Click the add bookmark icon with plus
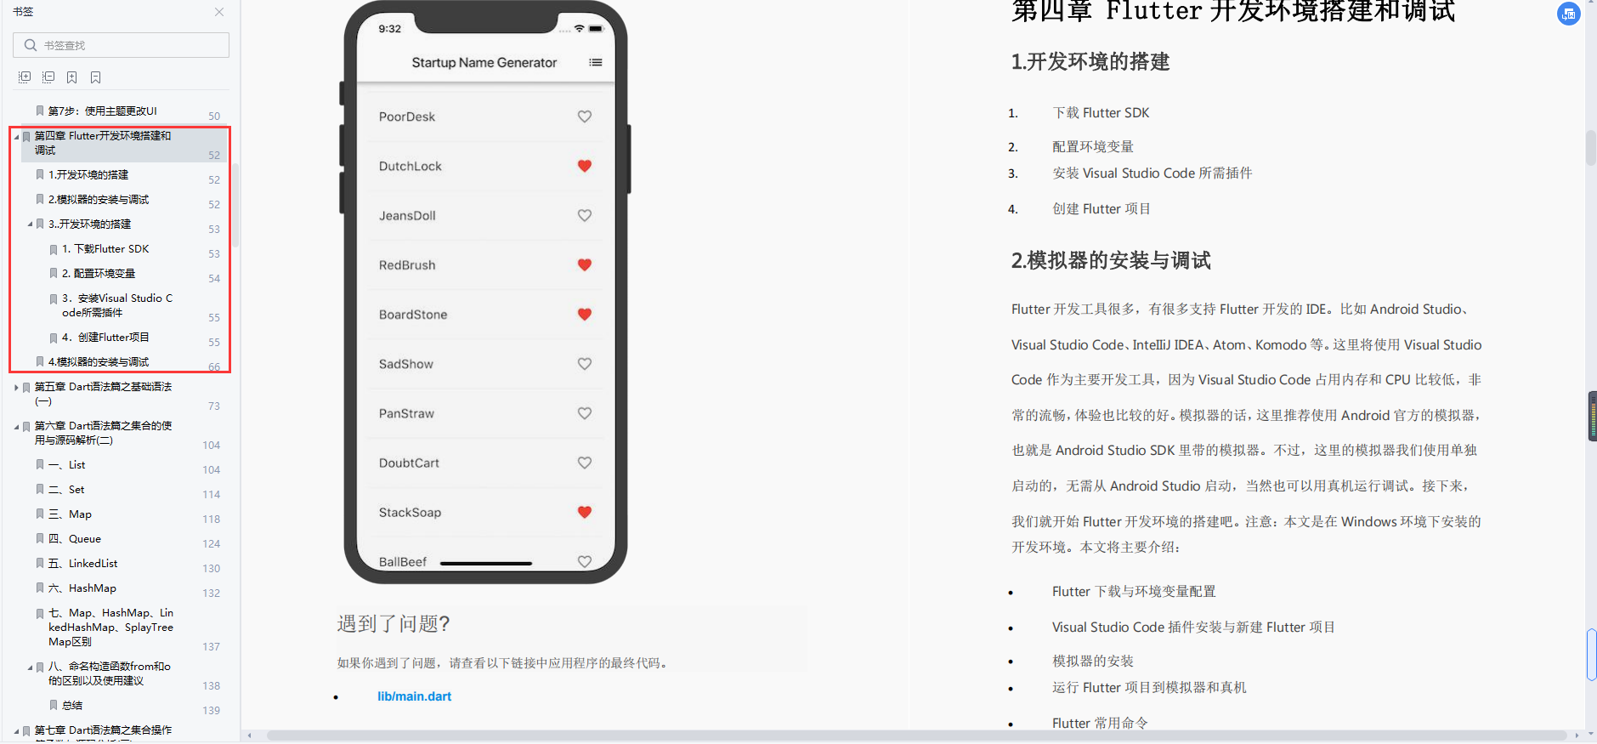Screen dimensions: 1597x744 coord(72,77)
